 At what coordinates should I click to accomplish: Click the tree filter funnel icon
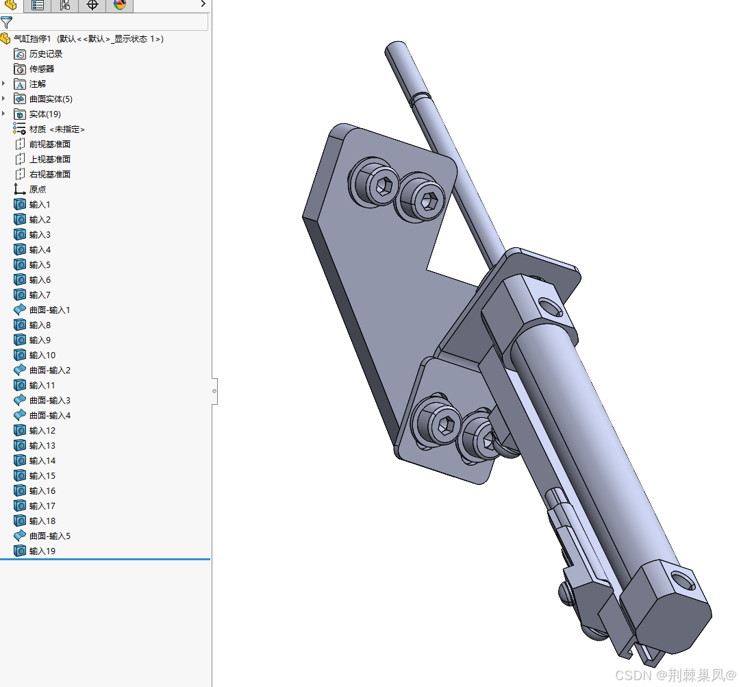tap(7, 22)
